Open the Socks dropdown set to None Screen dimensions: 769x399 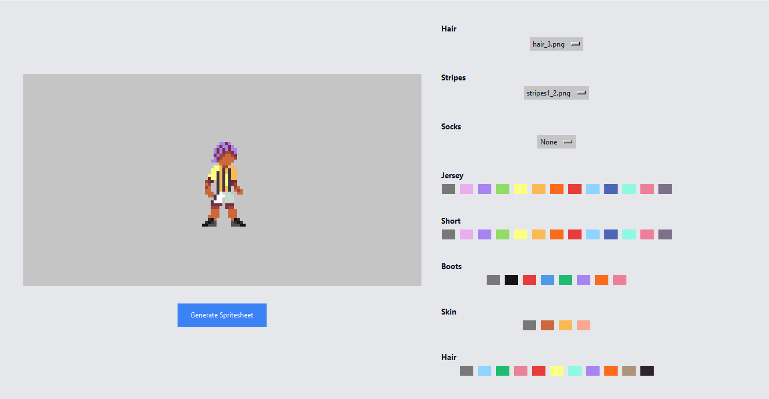tap(556, 142)
